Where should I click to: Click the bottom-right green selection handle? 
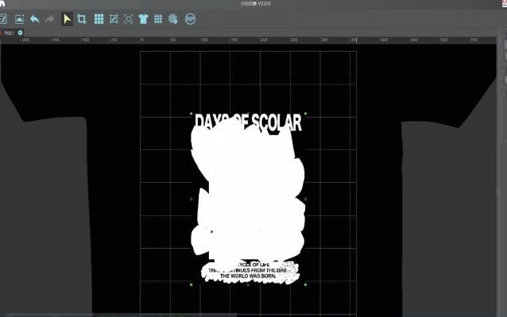(306, 284)
